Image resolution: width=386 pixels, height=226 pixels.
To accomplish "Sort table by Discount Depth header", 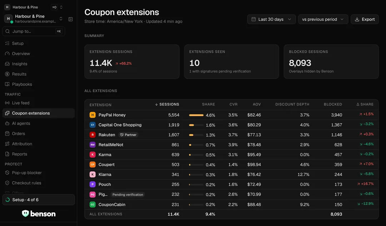I will (x=292, y=104).
